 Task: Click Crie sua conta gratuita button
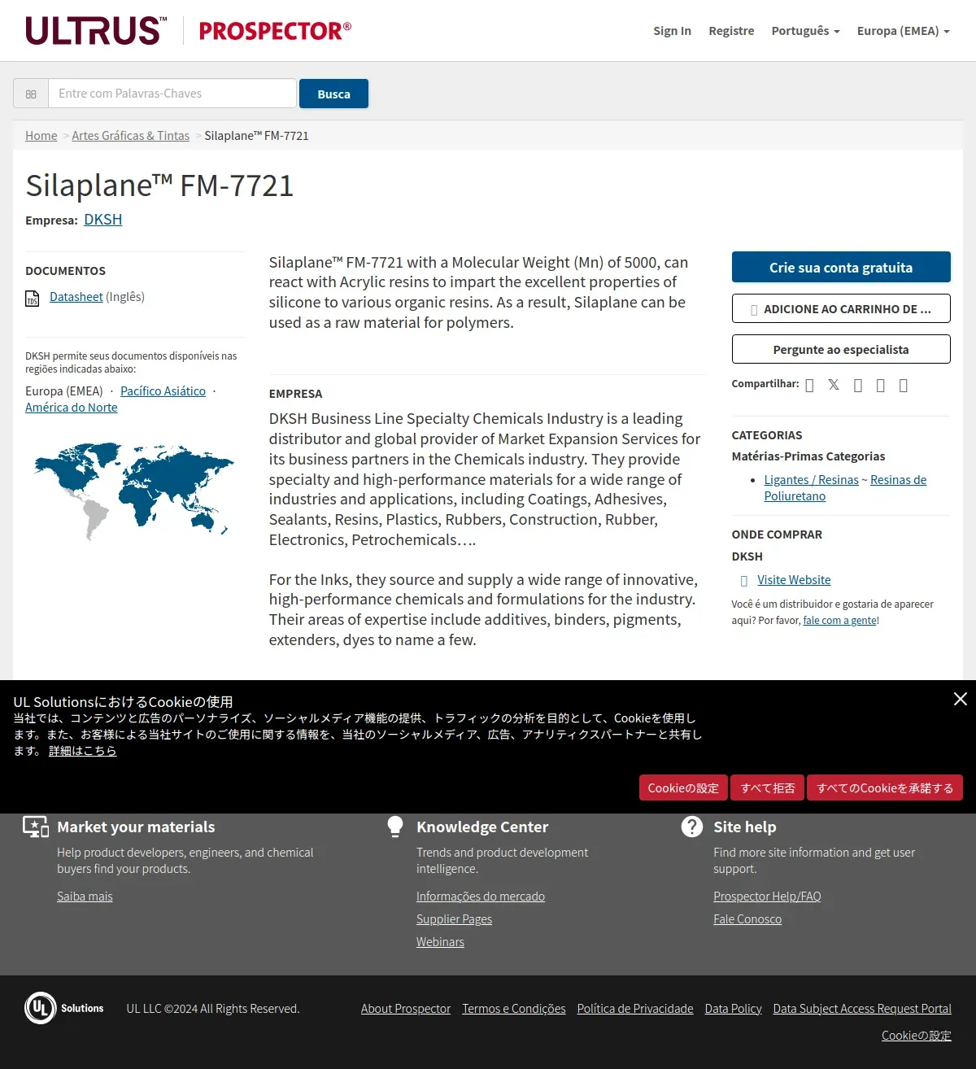841,267
